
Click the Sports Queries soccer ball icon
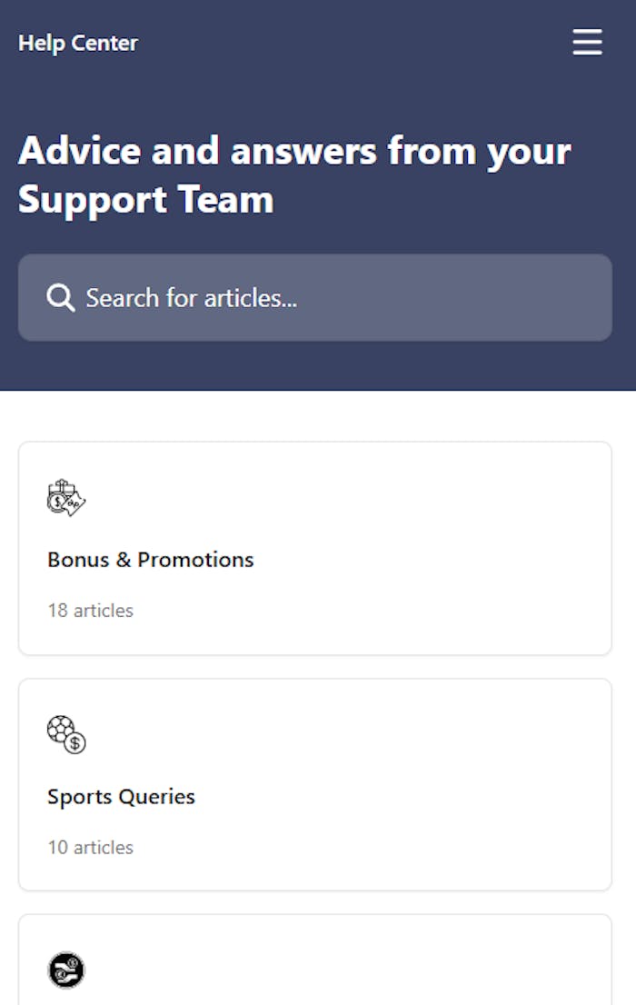pos(66,734)
